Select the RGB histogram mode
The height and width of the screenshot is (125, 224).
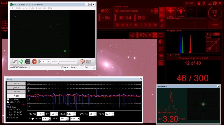pos(217,34)
